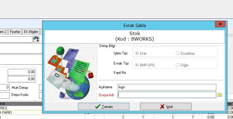Viewport: 233px width, 119px height.
Task: Click the stock code lookup icon
Action: point(36,39)
